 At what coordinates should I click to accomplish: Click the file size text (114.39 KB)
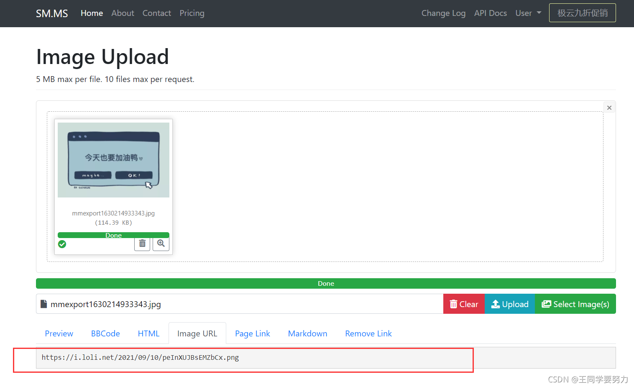(113, 223)
